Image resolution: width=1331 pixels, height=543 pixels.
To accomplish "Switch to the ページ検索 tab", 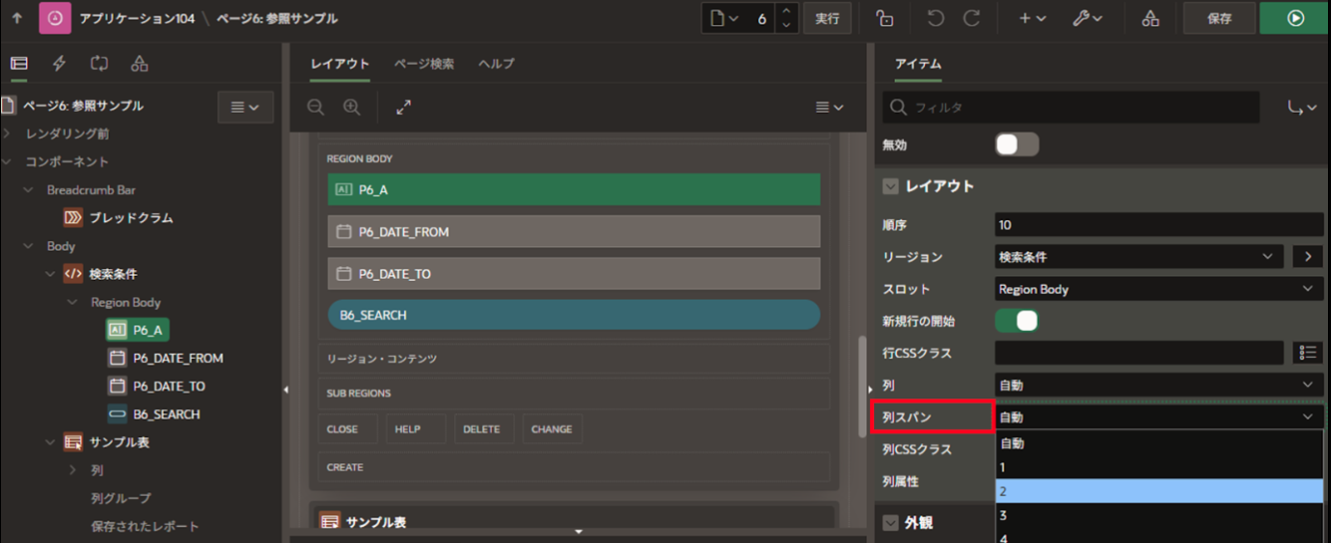I will coord(423,64).
